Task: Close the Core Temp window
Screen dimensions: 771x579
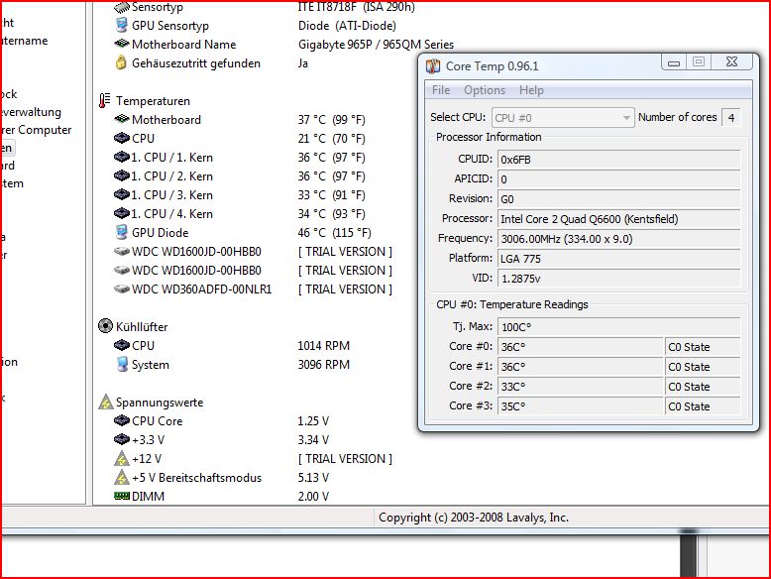Action: [731, 61]
